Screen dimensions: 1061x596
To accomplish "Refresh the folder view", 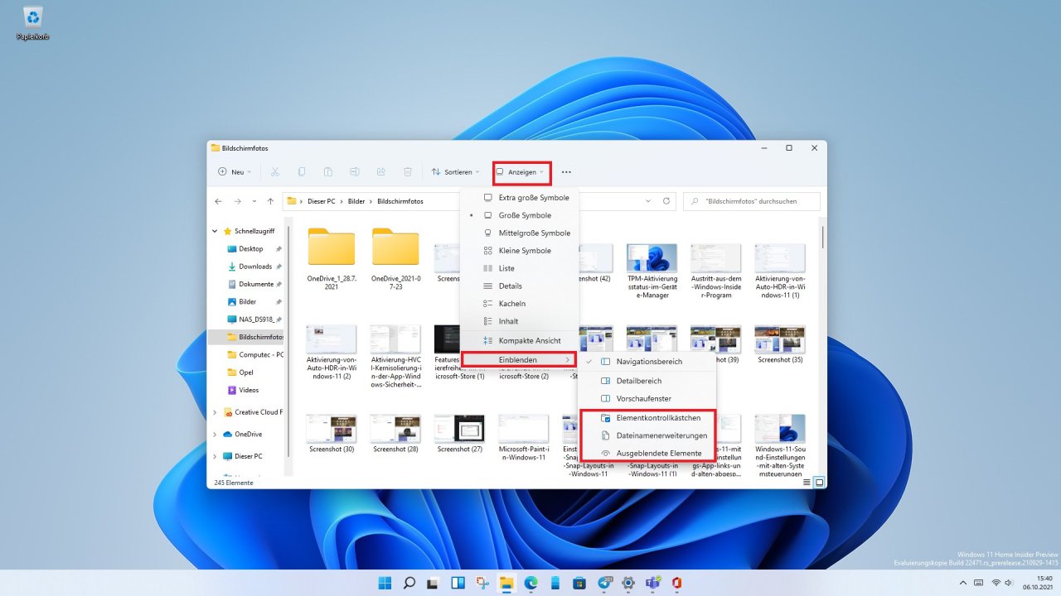I will (x=666, y=201).
